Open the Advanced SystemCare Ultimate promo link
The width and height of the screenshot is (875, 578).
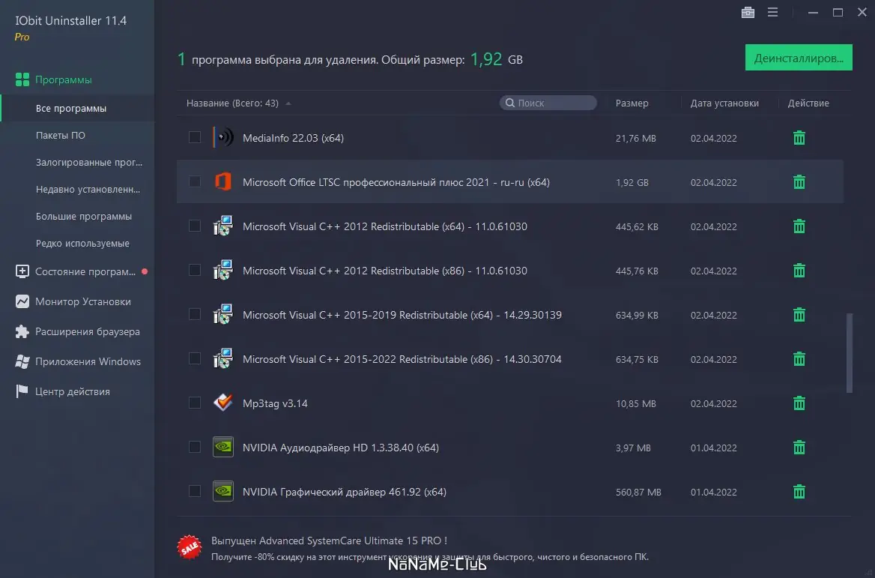[x=329, y=541]
